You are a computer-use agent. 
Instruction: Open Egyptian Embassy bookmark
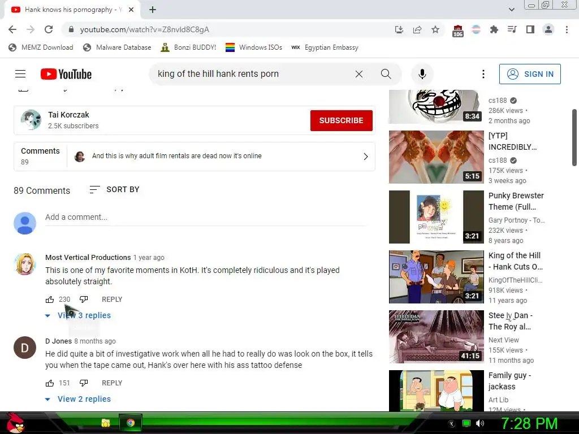pos(325,47)
